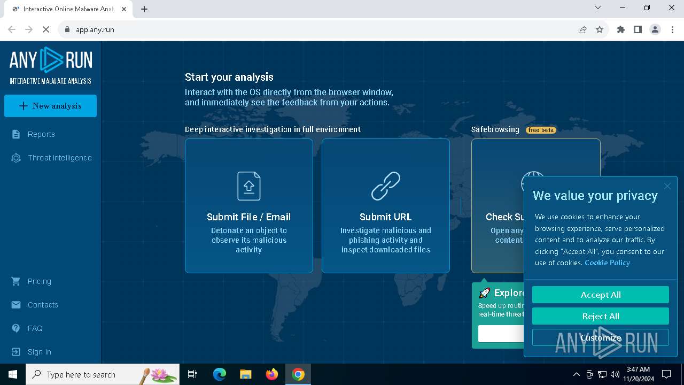Click the rocket Explore icon
Image resolution: width=684 pixels, height=385 pixels.
(x=485, y=292)
